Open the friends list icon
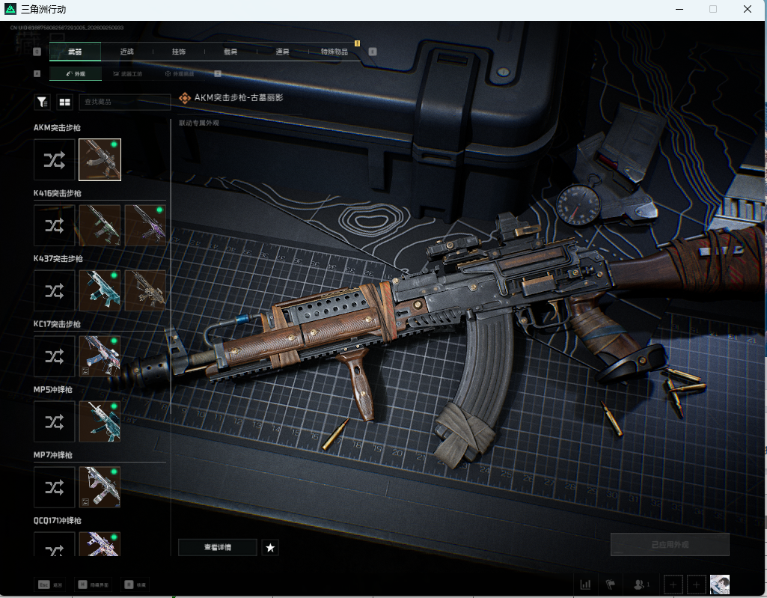Screen dimensions: 767x598 641,585
